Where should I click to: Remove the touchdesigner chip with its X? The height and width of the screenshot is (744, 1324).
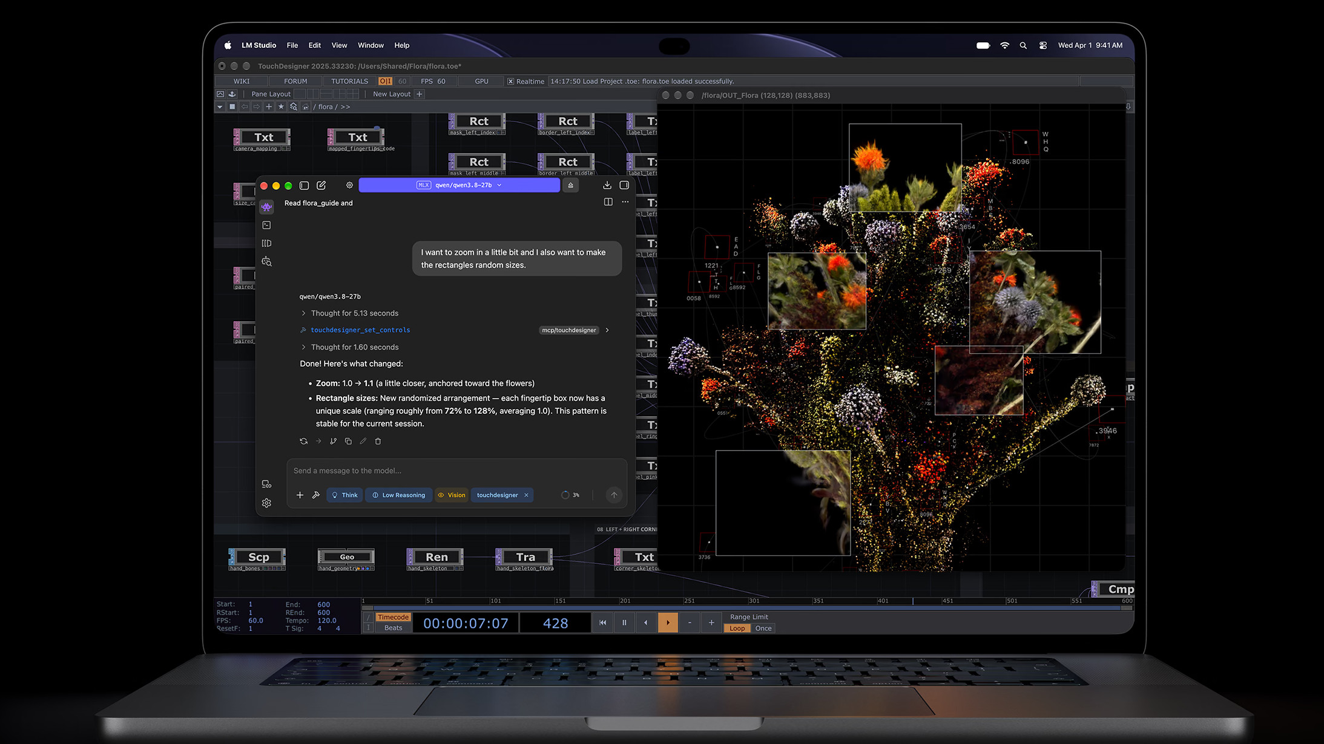tap(526, 495)
